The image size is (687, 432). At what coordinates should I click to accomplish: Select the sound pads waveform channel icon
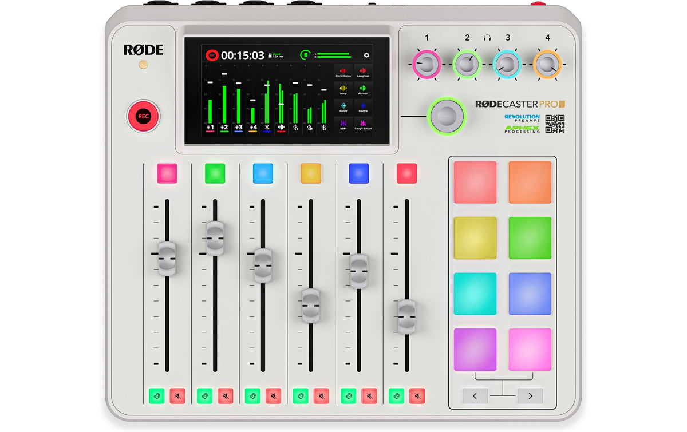(x=281, y=127)
